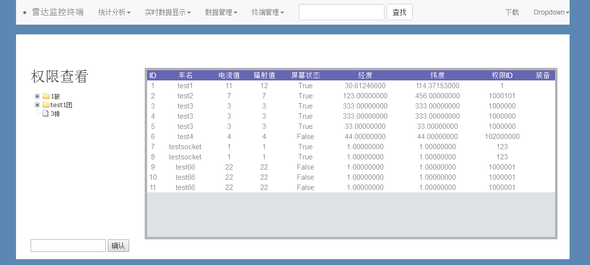Click the 雷达监控终端 brand title
Screen dimensions: 590x265
pyautogui.click(x=58, y=12)
